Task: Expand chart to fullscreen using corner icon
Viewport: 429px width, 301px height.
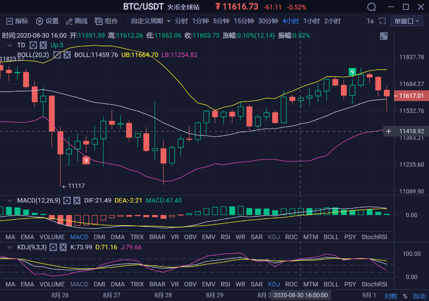Action: [x=383, y=36]
